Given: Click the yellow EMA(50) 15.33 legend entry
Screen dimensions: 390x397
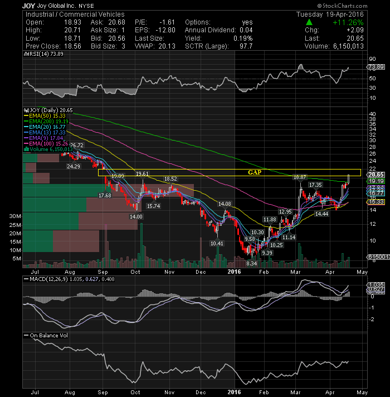Looking at the screenshot, I should [x=45, y=116].
